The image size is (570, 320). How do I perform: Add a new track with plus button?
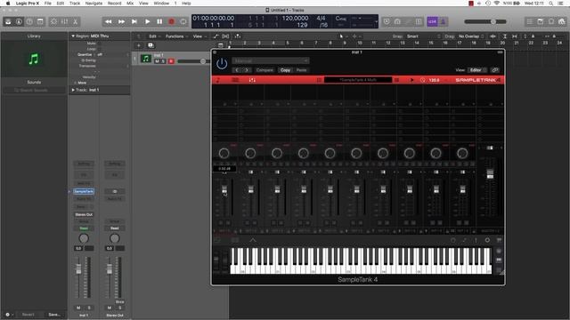[x=139, y=45]
